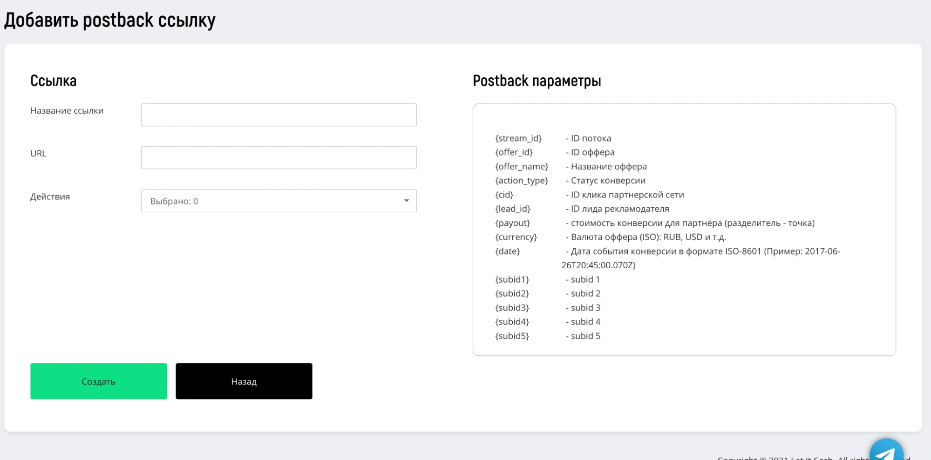931x460 pixels.
Task: Click the 'Postback параметры' heading
Action: tap(537, 81)
